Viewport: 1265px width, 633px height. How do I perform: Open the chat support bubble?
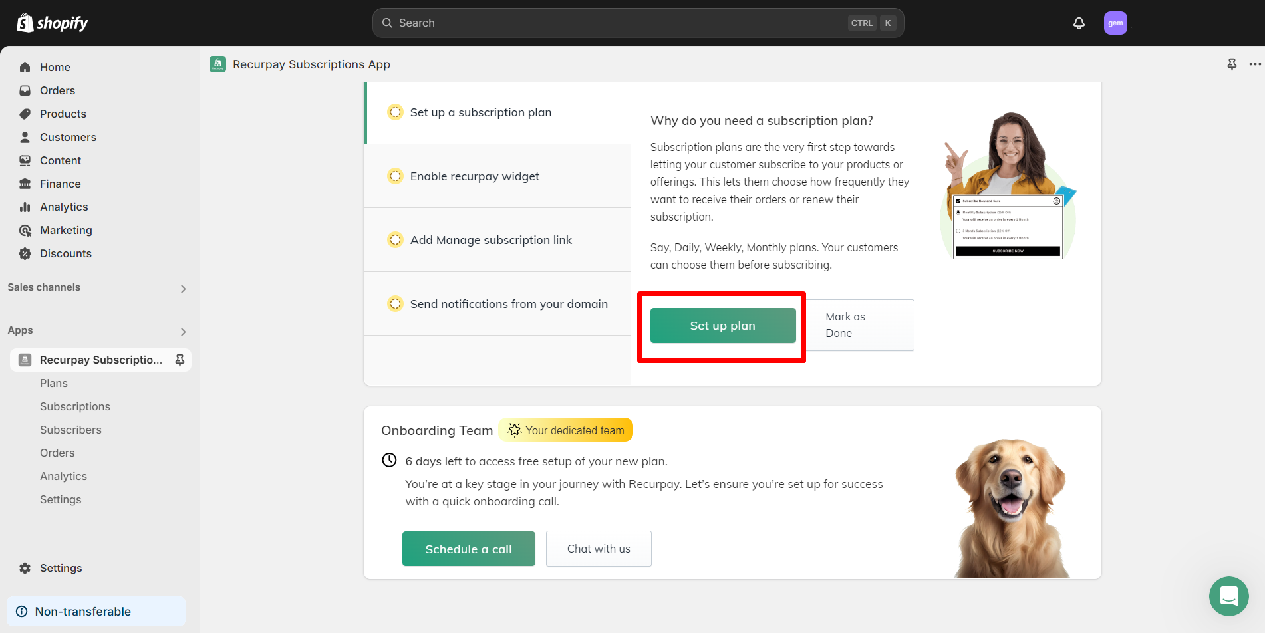(x=1228, y=596)
